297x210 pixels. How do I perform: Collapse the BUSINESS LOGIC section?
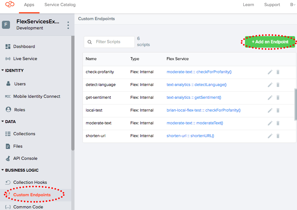pos(3,170)
